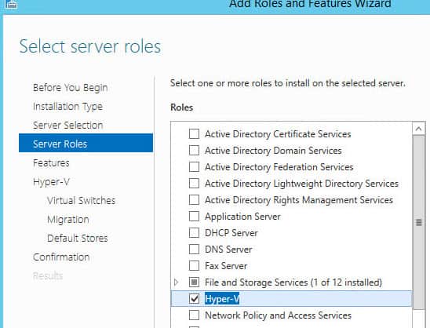Select the DNS Server role label
The image size is (430, 328).
coord(228,250)
